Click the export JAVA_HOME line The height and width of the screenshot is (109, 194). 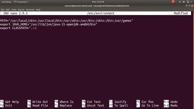48,24
